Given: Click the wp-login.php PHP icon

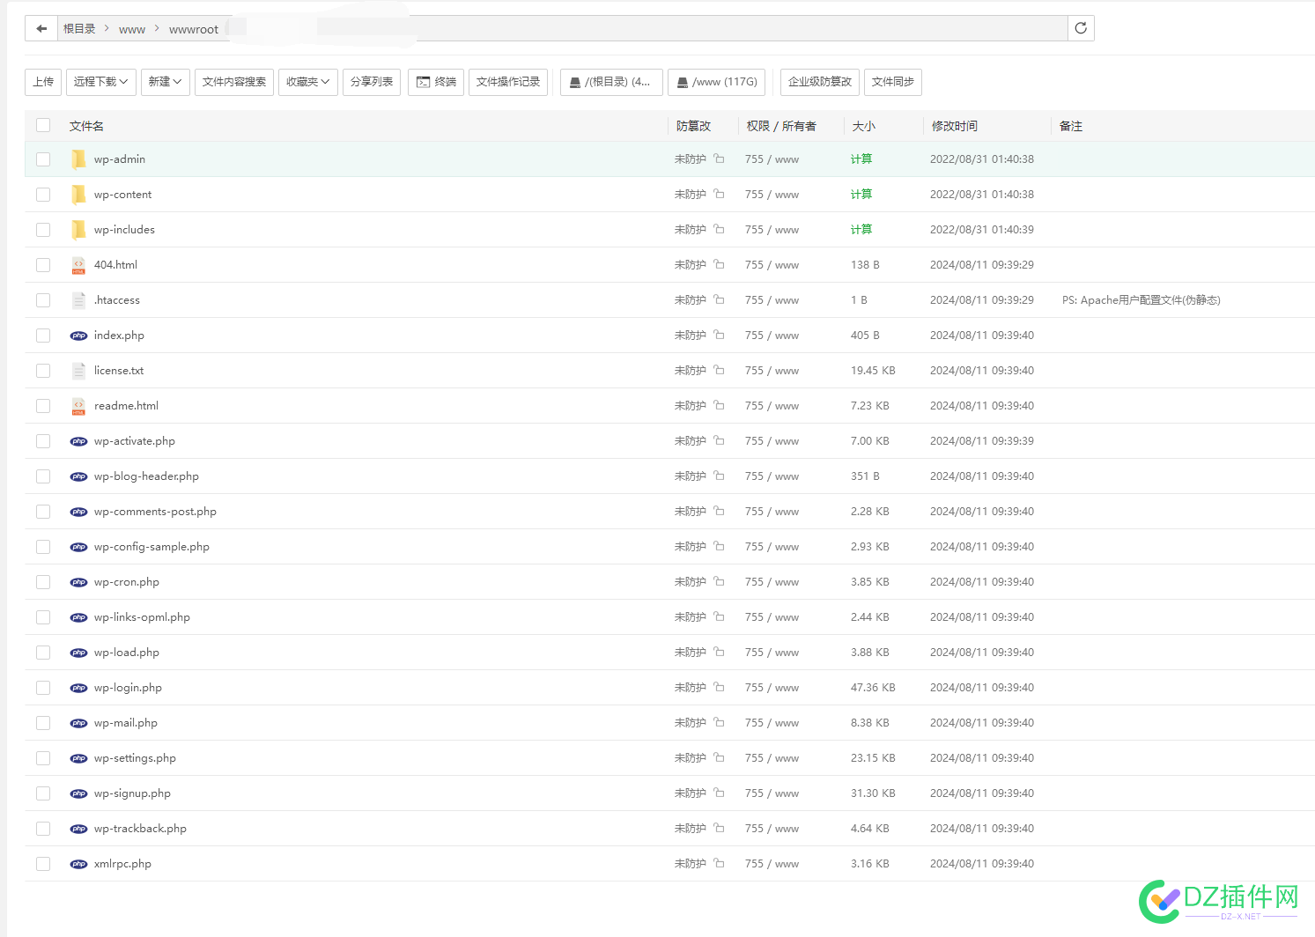Looking at the screenshot, I should click(x=78, y=688).
